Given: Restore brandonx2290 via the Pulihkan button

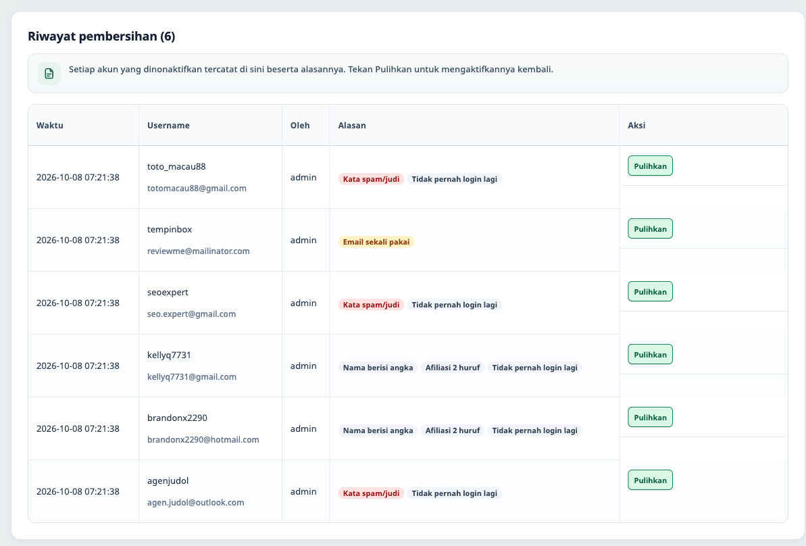Looking at the screenshot, I should 650,417.
